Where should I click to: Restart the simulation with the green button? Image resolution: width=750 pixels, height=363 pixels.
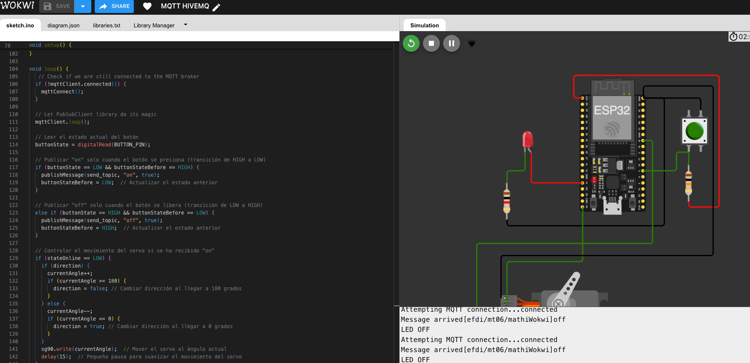coord(411,43)
